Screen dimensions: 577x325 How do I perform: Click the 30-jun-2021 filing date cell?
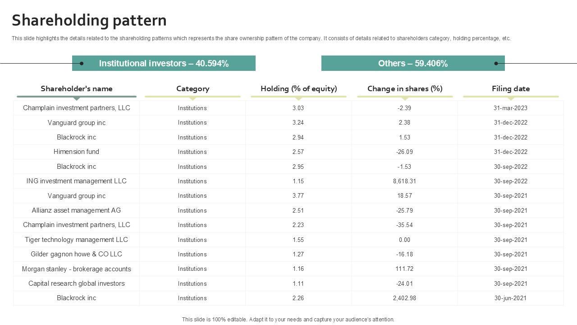click(510, 298)
